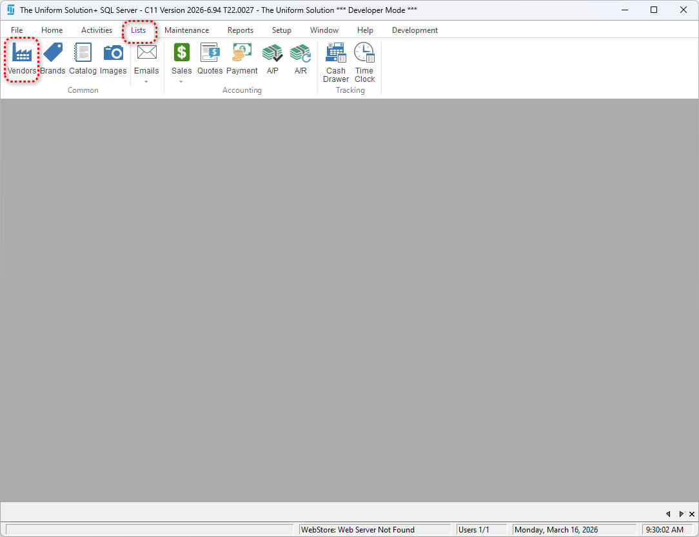
Task: Open the Brands list
Action: pyautogui.click(x=53, y=59)
